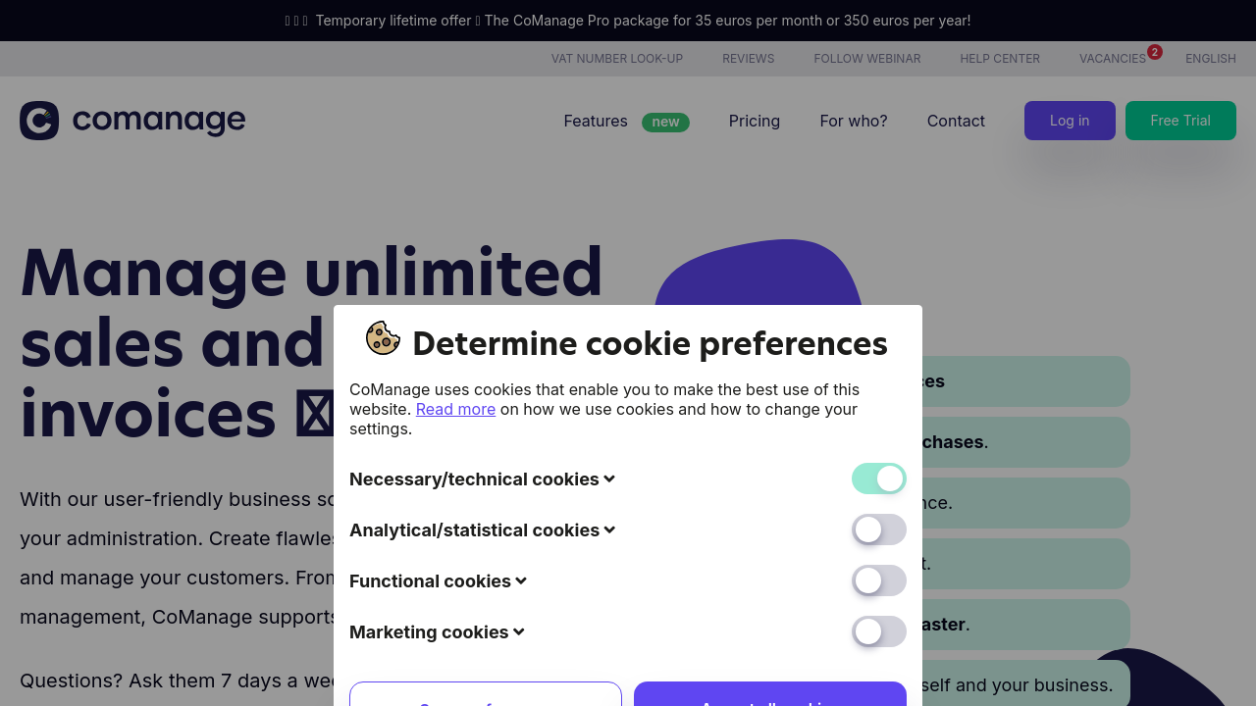Viewport: 1256px width, 706px height.
Task: Open the VAT Number Look-up link
Action: coord(617,59)
